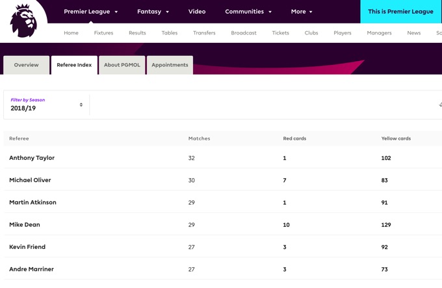
Task: Click the Premier League lion logo
Action: pos(23,21)
